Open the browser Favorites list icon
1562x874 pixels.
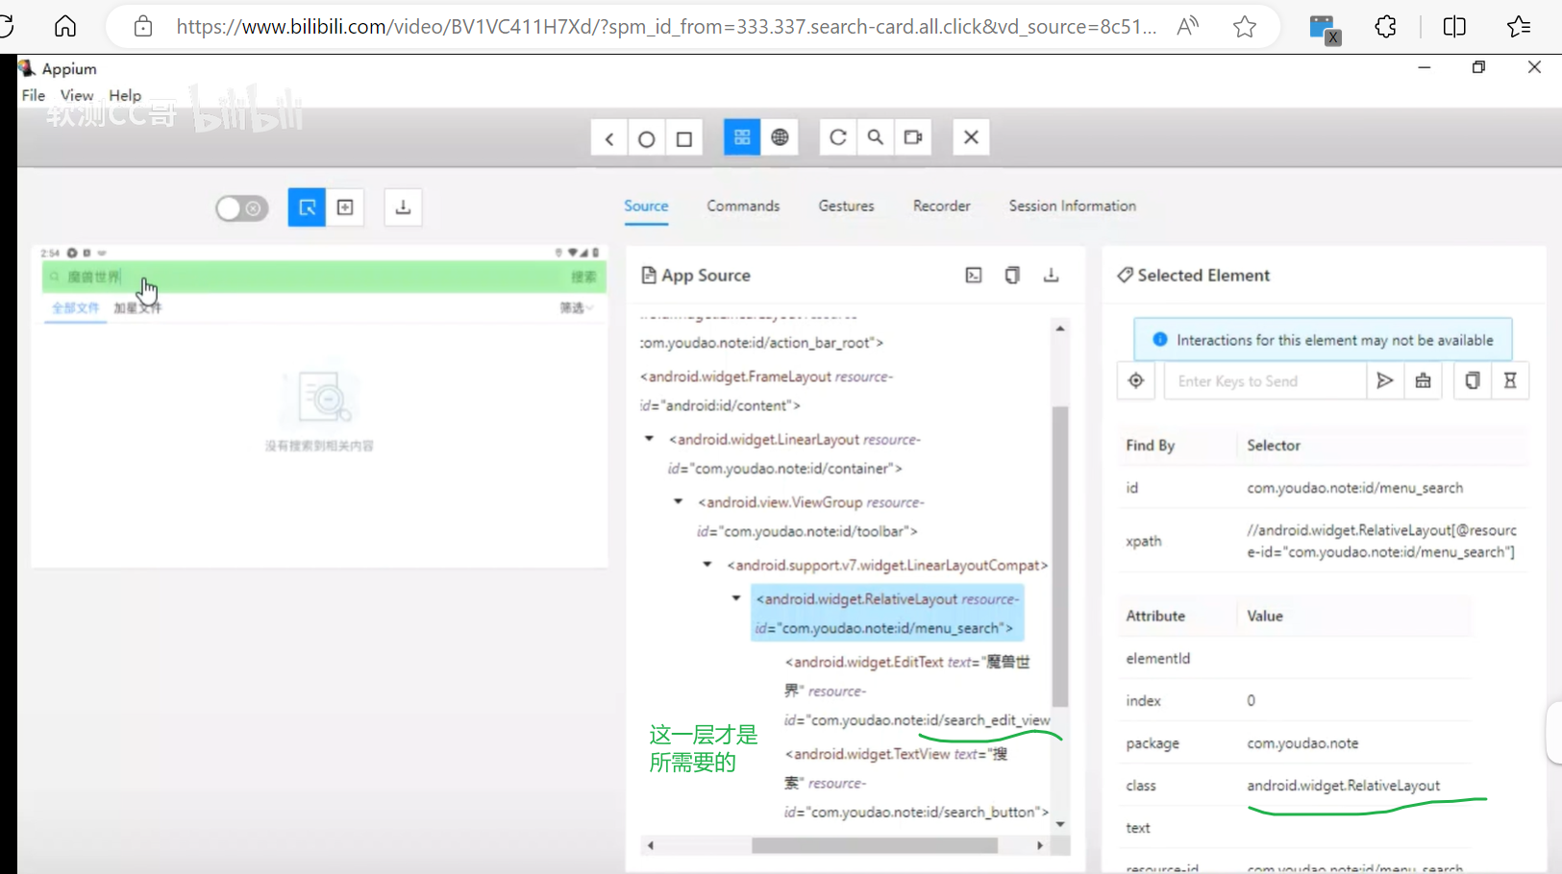pos(1519,27)
